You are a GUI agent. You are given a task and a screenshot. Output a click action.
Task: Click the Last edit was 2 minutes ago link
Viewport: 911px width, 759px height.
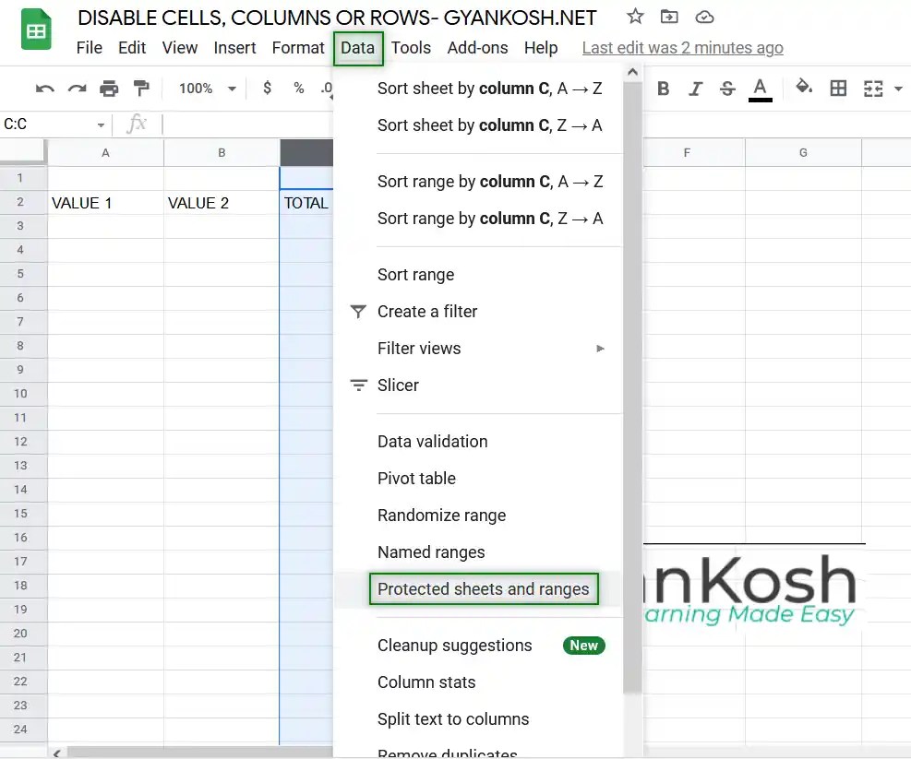click(x=683, y=47)
